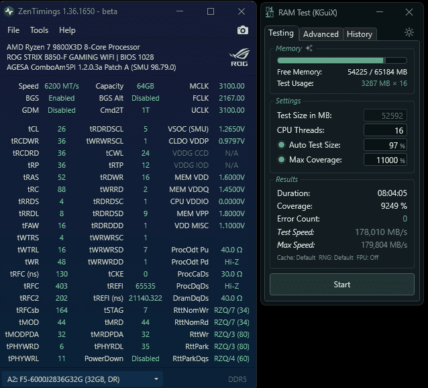Select the Auto Test Size radio option
Viewport: 428px width, 388px height.
pos(281,145)
